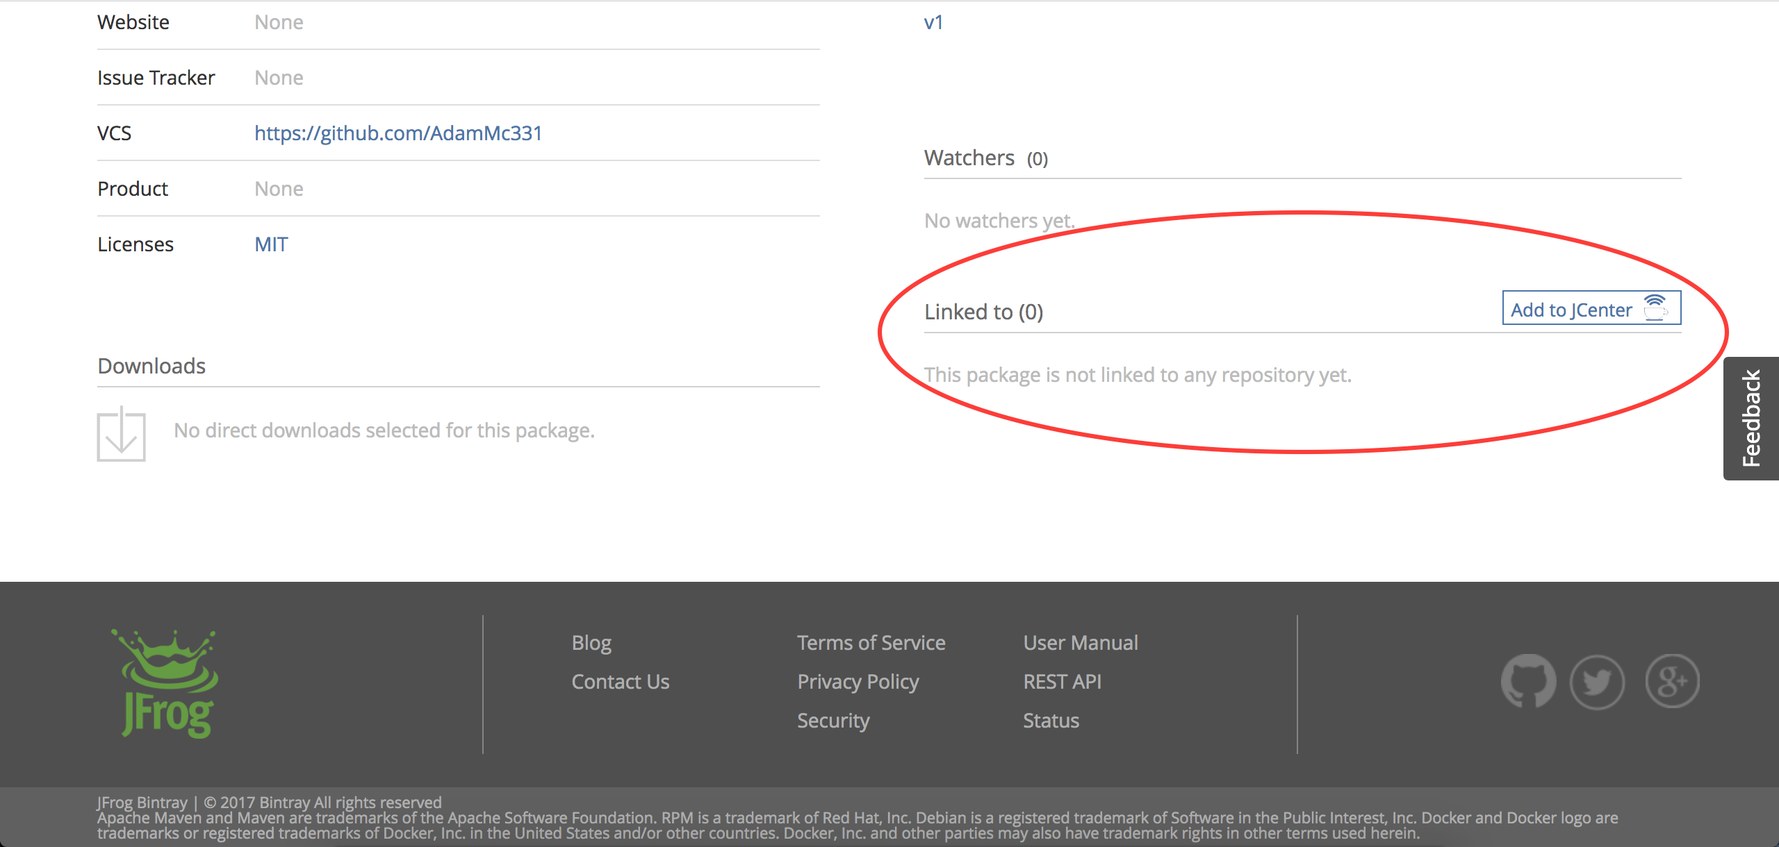Open the User Manual link

1081,643
